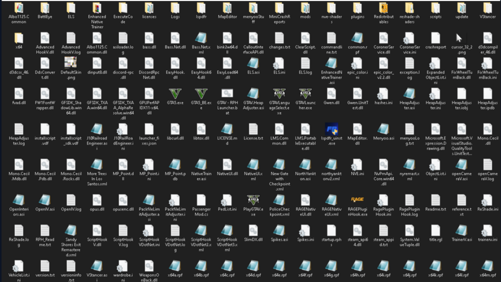Select the cursor_32_2.png image file
Screen dimensions: 501x282
pos(461,38)
